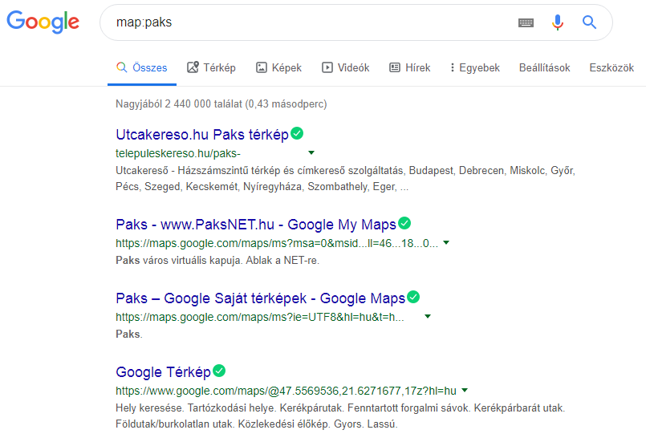
Task: Open Paks - www.PaksNET.hu Google My Maps link
Action: [x=256, y=225]
